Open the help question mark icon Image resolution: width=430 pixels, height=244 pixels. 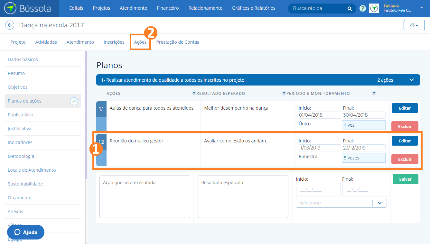(363, 9)
